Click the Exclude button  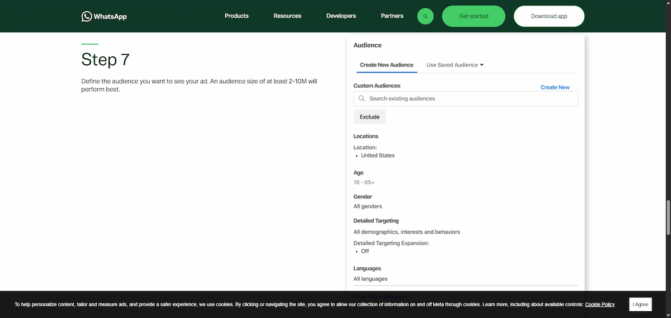pyautogui.click(x=370, y=117)
